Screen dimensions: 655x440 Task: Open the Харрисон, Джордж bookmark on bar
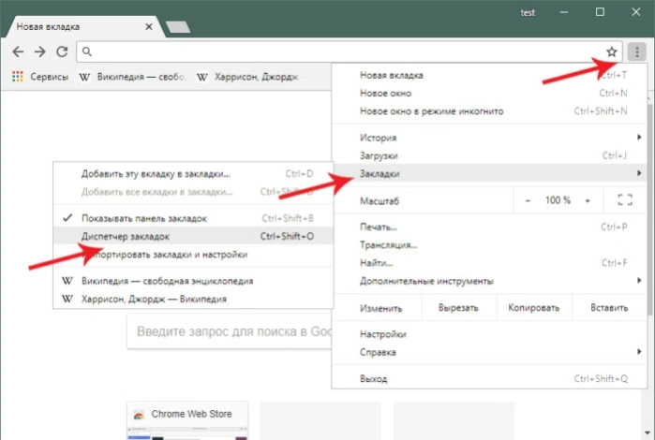(x=249, y=77)
